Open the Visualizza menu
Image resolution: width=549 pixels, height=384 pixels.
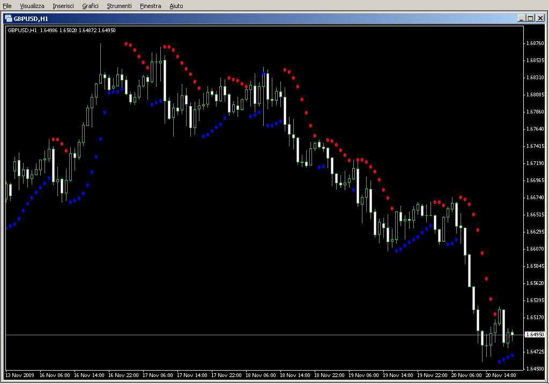click(32, 6)
